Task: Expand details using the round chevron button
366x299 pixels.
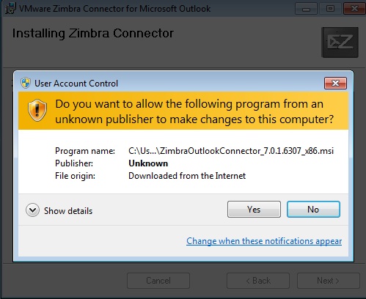Action: [32, 210]
